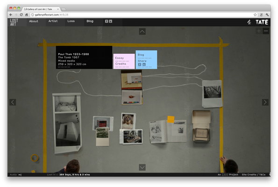This screenshot has width=278, height=187.
Task: Go to previous artwork with left chevron
Action: [13, 102]
